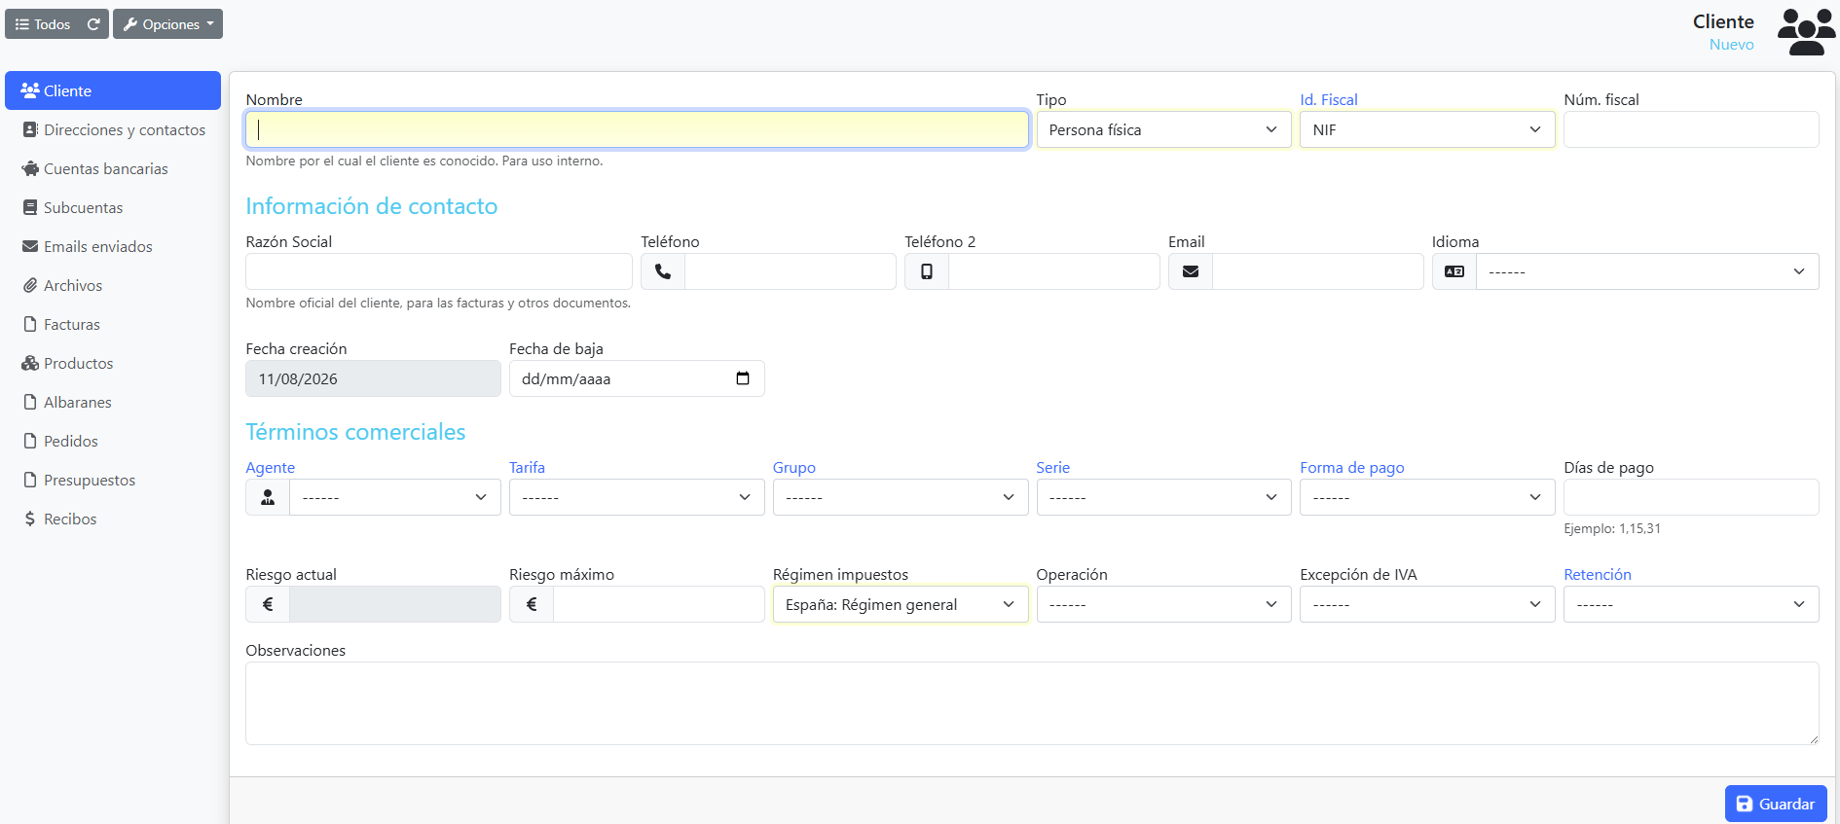
Task: Follow the Grupo label link
Action: point(793,468)
